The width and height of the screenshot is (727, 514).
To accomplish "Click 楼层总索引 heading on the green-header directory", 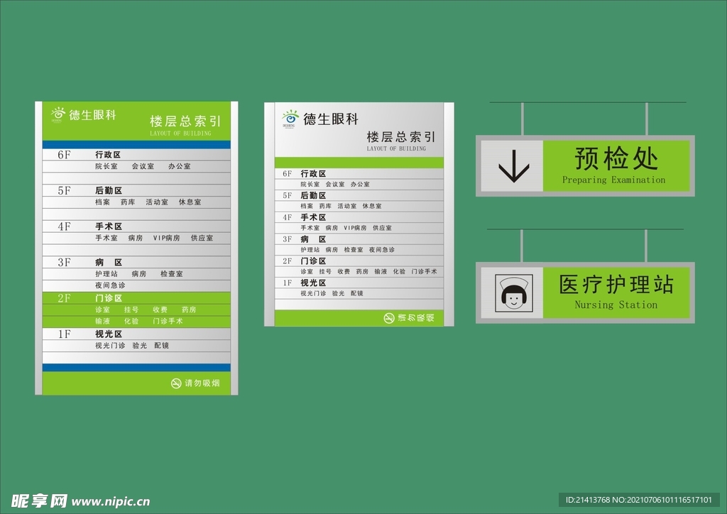I will (185, 121).
